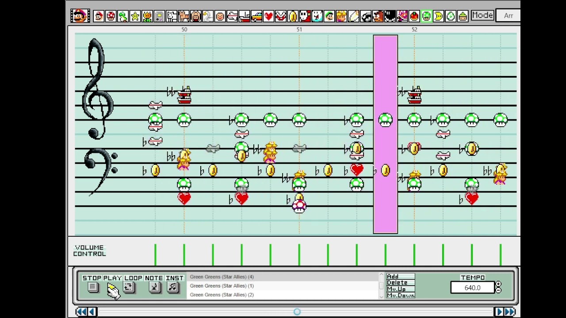566x318 pixels.
Task: Select the Princess Peach instrument in toolbar
Action: tap(341, 16)
